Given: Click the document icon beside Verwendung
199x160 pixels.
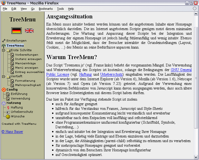Looking at the screenshot, I should pos(8,99).
